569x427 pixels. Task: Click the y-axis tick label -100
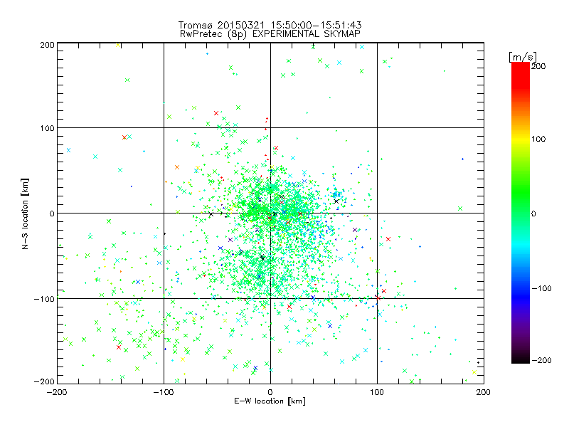tap(44, 299)
